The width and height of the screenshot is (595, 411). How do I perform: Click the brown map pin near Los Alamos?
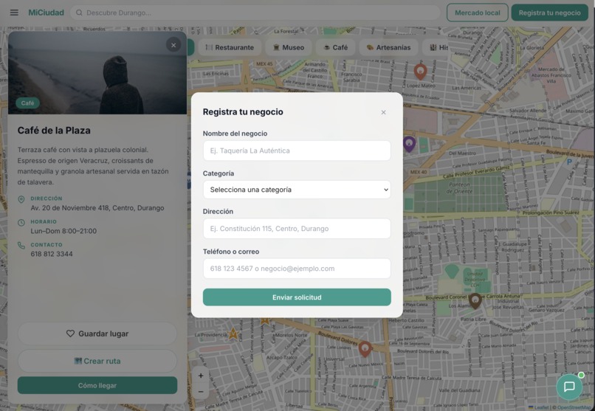(x=475, y=301)
